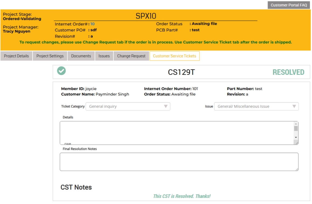
Task: Click the Final Resolution Notes resize handle
Action: pos(297,169)
